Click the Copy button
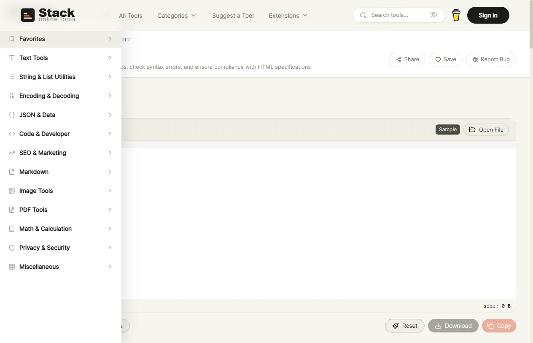This screenshot has height=343, width=533. coord(499,326)
